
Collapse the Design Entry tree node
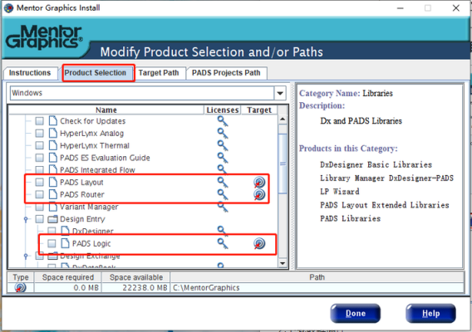26,219
